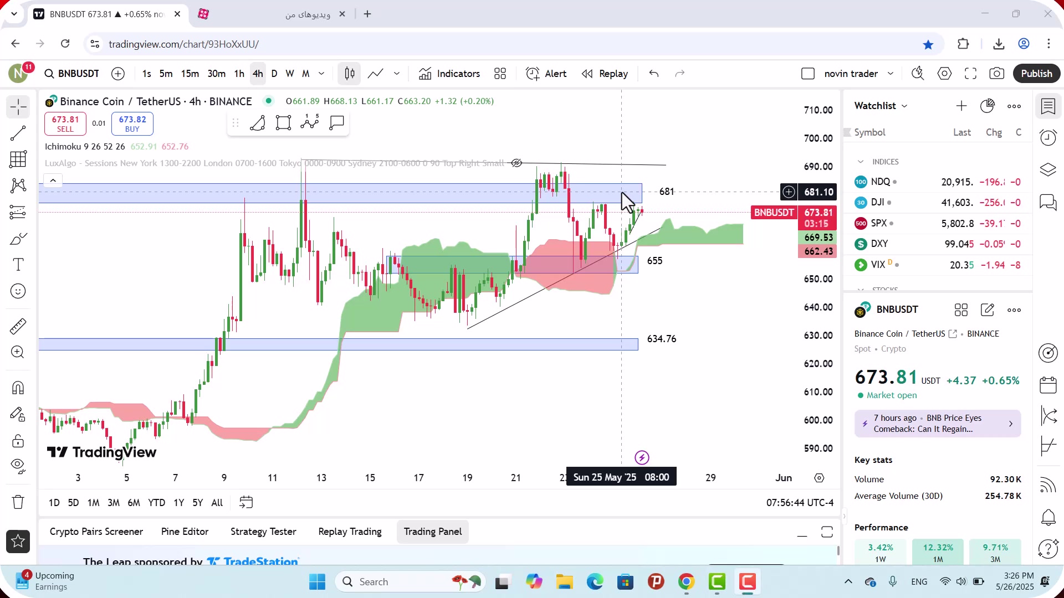Open the Gann and Fibonacci tools
1064x598 pixels.
point(18,159)
